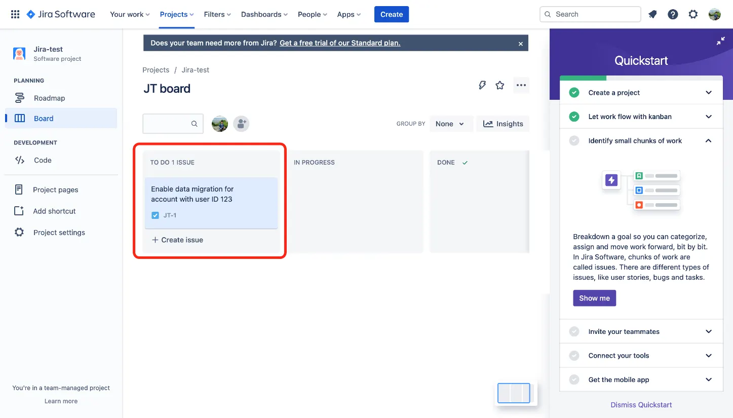Click the JT-1 task type checkbox icon
This screenshot has width=733, height=418.
click(156, 215)
